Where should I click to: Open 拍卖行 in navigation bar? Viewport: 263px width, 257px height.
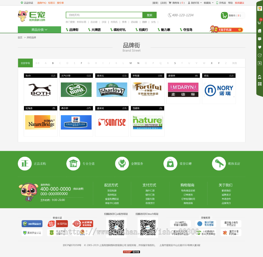(x=142, y=30)
